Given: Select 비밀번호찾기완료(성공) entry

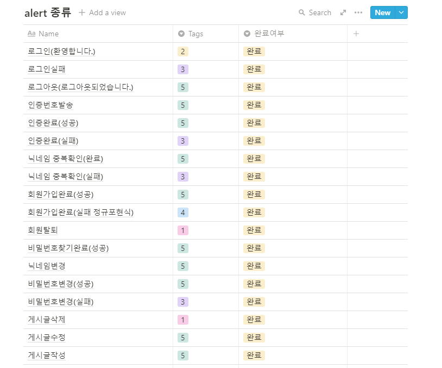Looking at the screenshot, I should point(68,248).
